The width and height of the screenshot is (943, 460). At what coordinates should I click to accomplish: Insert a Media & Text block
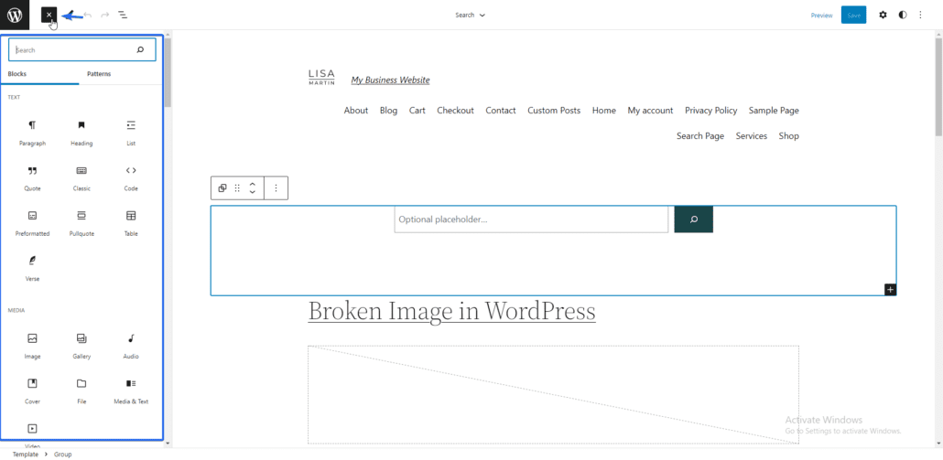coord(131,390)
